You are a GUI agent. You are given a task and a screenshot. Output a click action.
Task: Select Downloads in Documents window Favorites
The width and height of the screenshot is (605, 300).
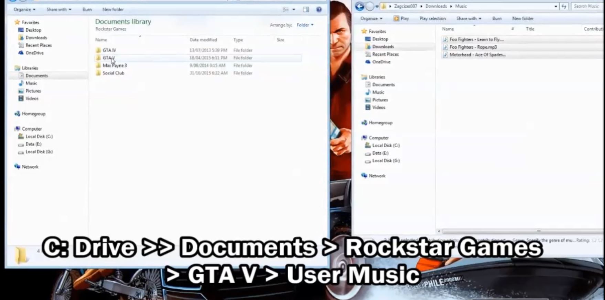coord(33,37)
